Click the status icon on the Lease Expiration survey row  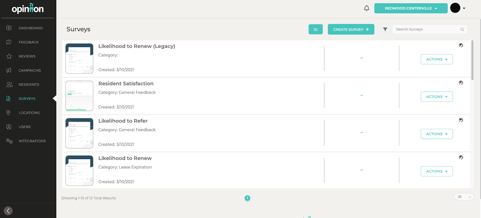[461, 157]
